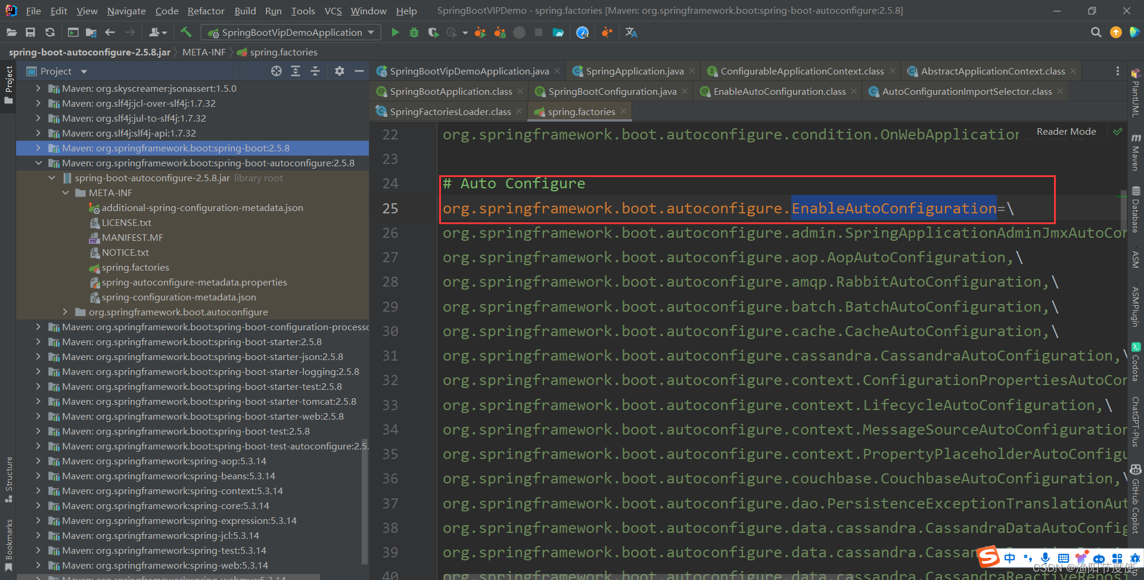The image size is (1144, 580).
Task: Select spring-autoconfigure-metadata.properties file
Action: click(194, 282)
